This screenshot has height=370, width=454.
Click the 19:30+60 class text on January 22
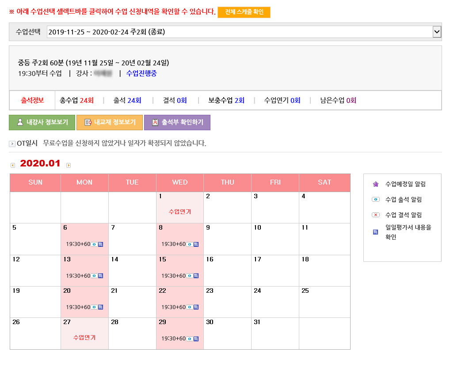point(173,307)
